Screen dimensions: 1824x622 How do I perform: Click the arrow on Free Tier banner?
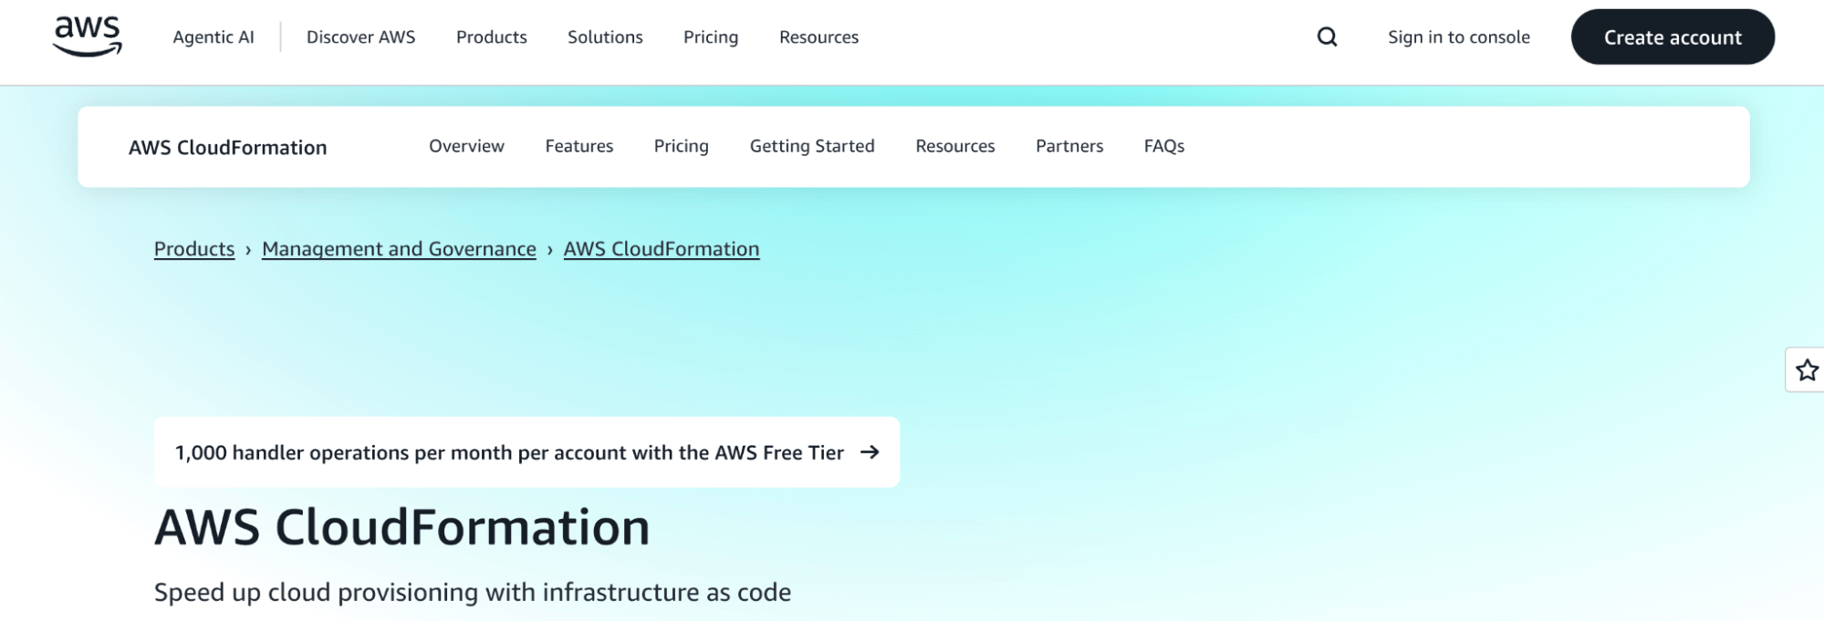click(x=870, y=452)
